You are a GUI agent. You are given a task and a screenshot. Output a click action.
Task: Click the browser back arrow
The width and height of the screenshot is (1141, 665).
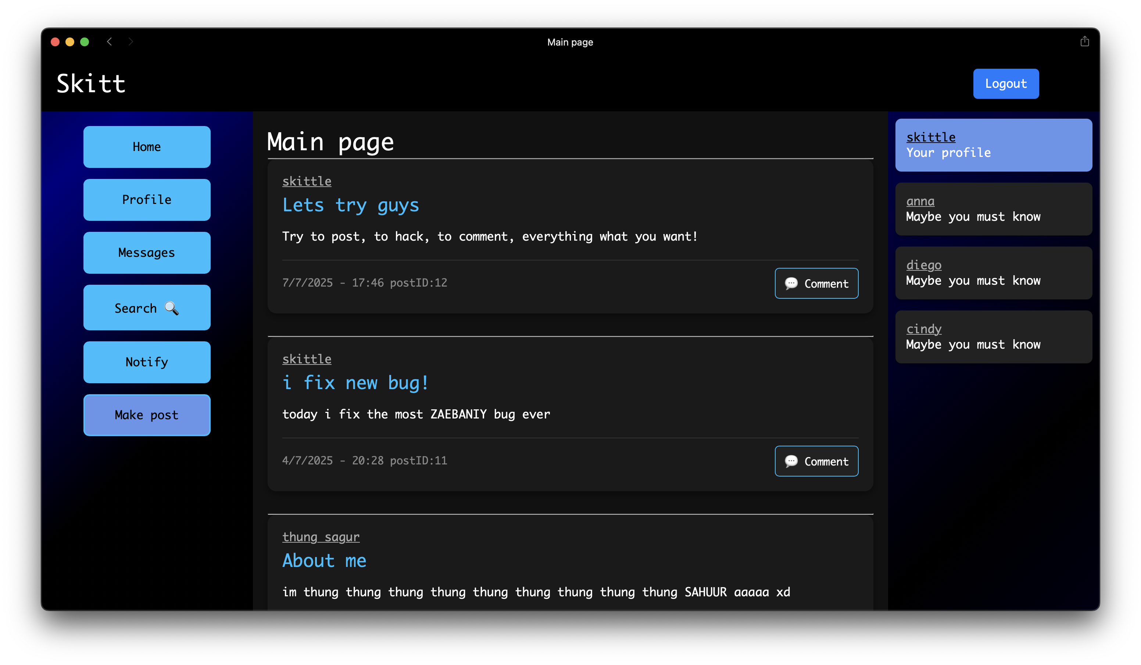(109, 42)
